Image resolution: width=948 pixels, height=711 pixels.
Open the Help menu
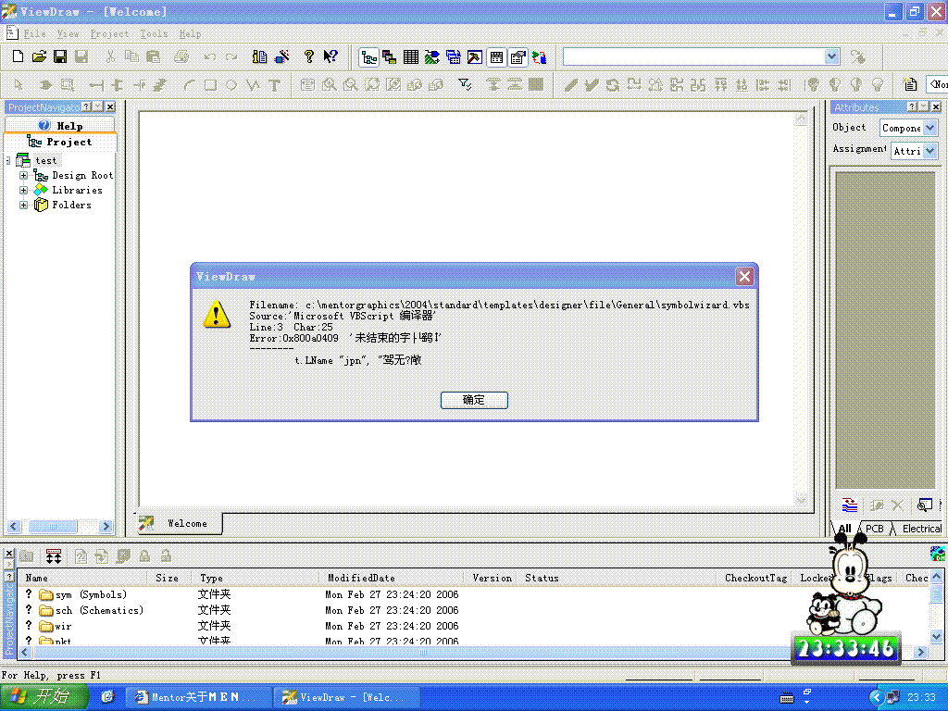click(190, 34)
